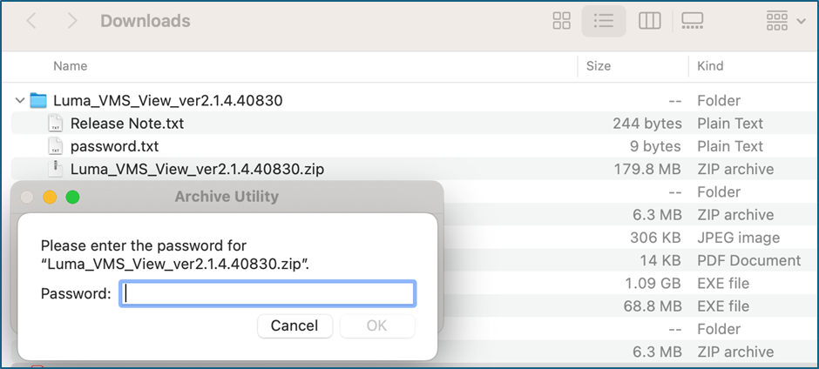
Task: Minimize Archive Utility with the yellow button
Action: [50, 198]
